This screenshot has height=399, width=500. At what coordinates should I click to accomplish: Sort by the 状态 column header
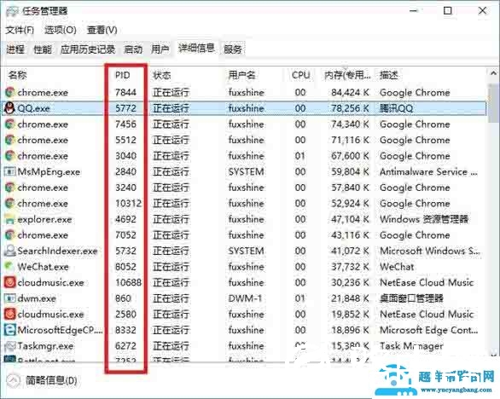162,75
